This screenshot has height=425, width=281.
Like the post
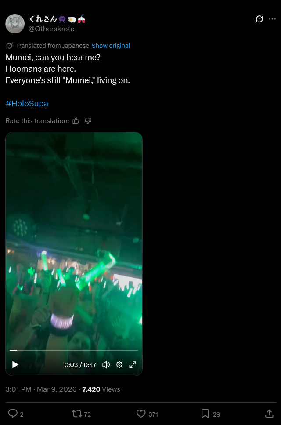(x=141, y=414)
